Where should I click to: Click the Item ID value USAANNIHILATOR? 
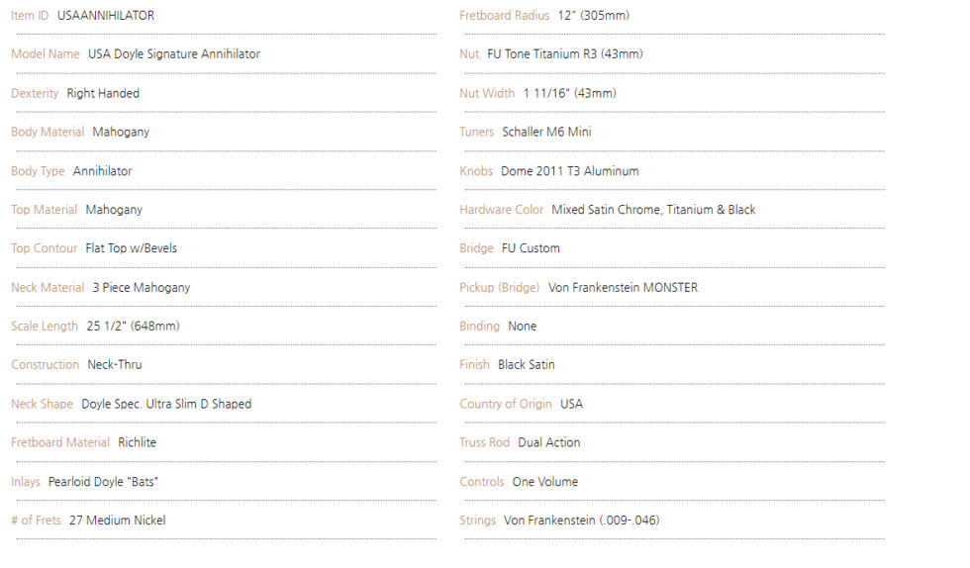106,16
